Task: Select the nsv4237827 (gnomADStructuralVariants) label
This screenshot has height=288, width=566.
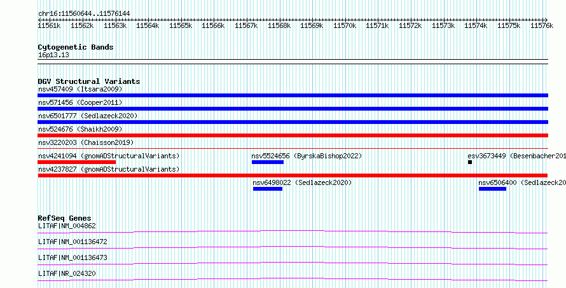Action: click(x=109, y=169)
